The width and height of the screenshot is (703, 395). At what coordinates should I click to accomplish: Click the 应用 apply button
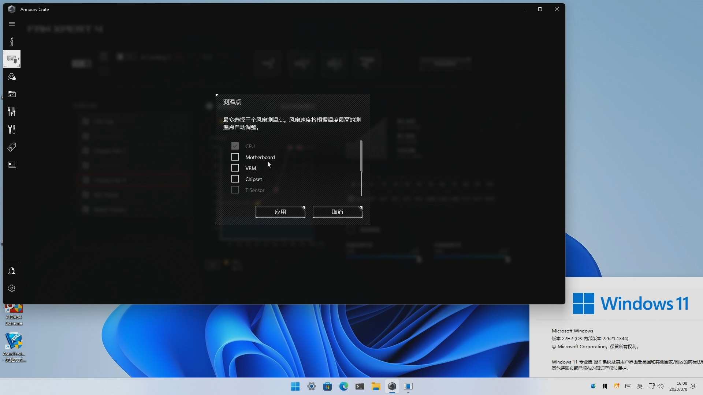click(280, 212)
